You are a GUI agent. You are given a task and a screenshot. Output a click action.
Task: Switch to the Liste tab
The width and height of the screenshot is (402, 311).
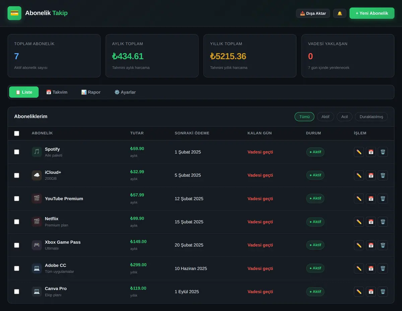tap(24, 92)
